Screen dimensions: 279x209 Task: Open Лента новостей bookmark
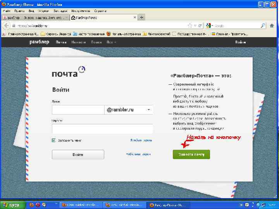pyautogui.click(x=157, y=34)
